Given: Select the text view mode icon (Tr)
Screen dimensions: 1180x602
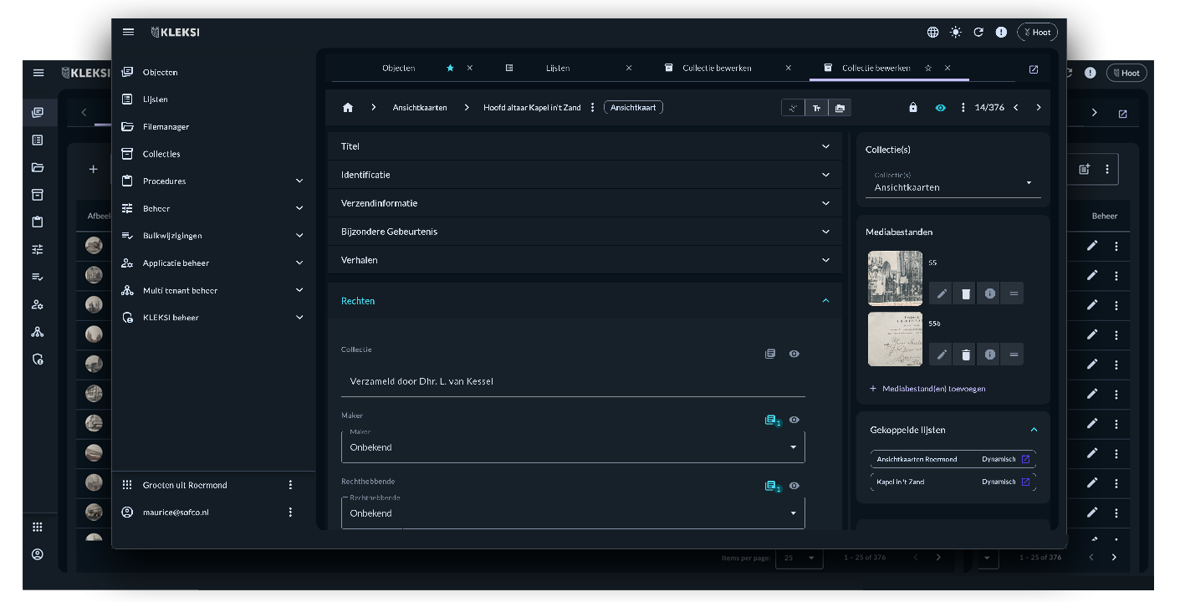Looking at the screenshot, I should [816, 108].
